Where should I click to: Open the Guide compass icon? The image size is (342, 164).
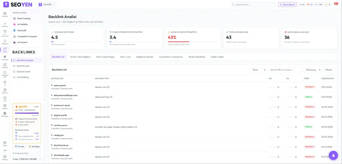5,143
